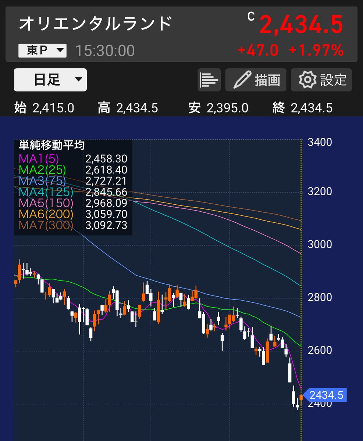Open the 東P market selector dropdown

42,51
